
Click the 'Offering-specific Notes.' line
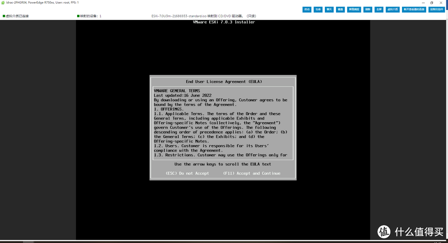point(181,141)
